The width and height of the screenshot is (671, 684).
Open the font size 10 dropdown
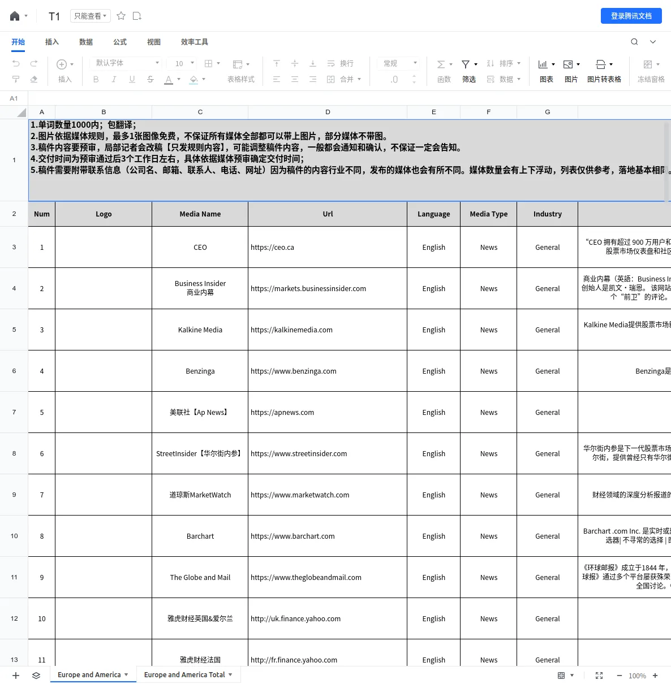pyautogui.click(x=184, y=63)
